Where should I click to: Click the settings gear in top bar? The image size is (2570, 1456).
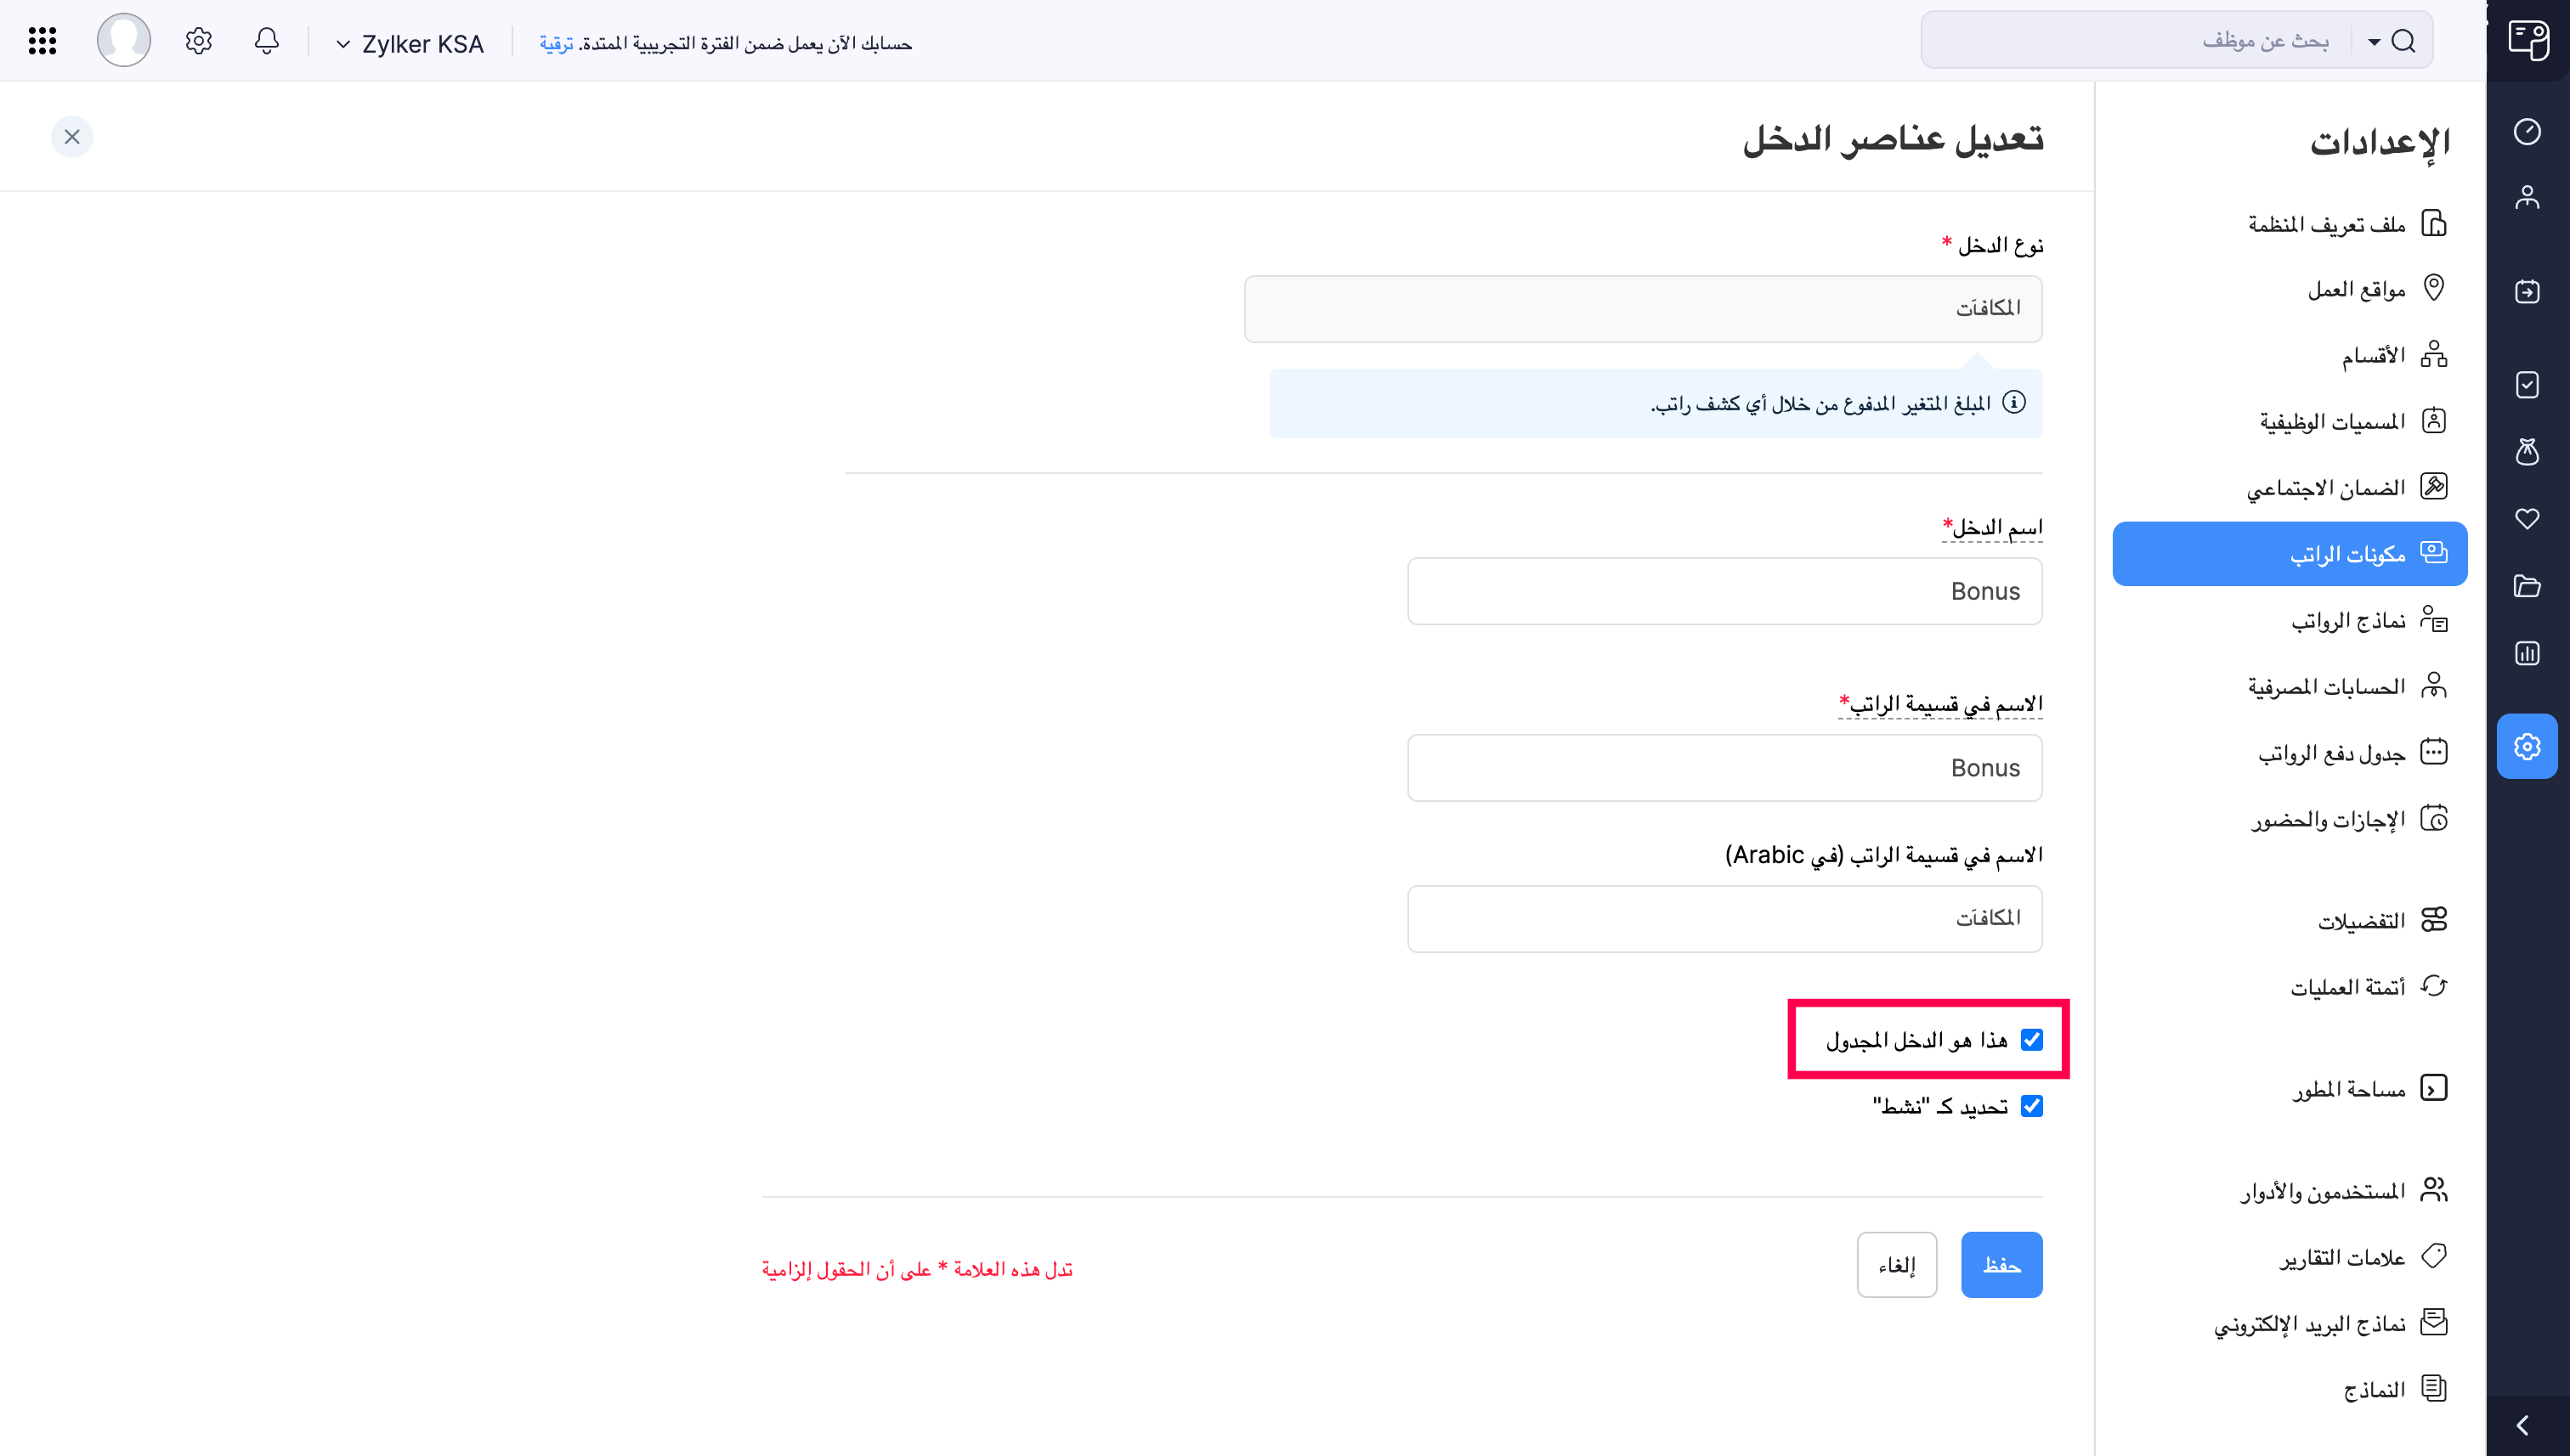[x=198, y=41]
